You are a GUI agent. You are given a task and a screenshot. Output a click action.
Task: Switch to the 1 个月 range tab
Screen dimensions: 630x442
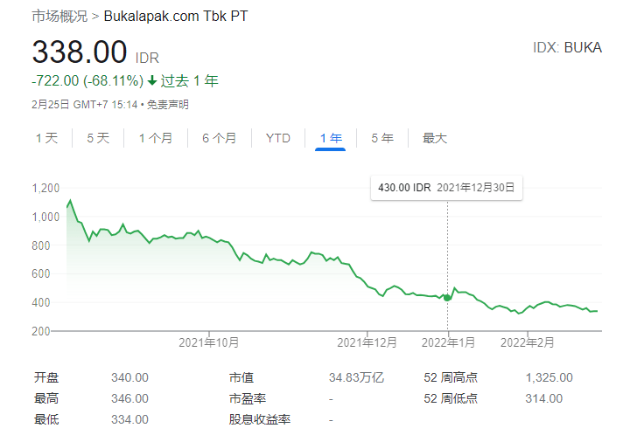tap(156, 138)
